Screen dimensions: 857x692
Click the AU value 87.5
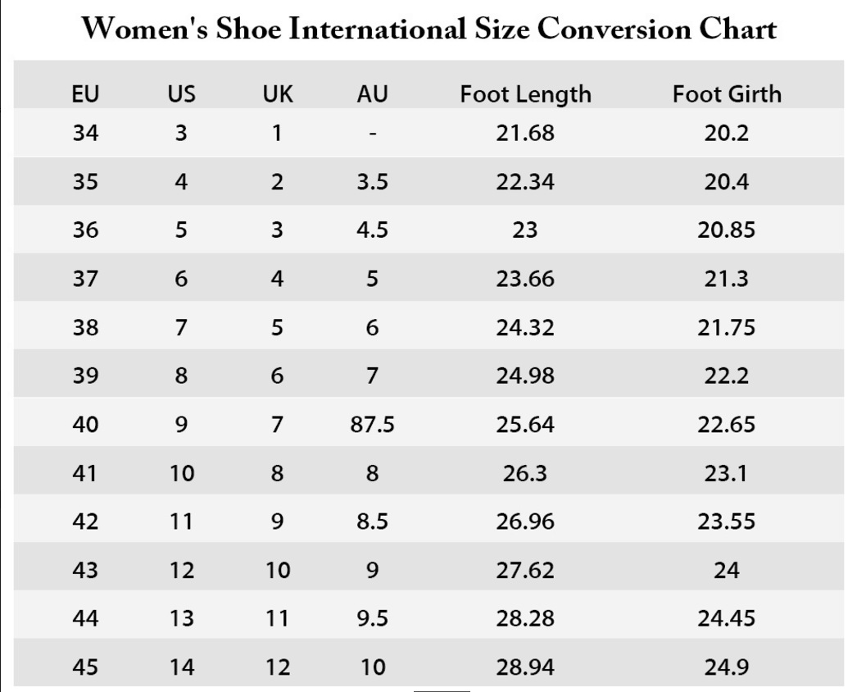[x=372, y=425]
